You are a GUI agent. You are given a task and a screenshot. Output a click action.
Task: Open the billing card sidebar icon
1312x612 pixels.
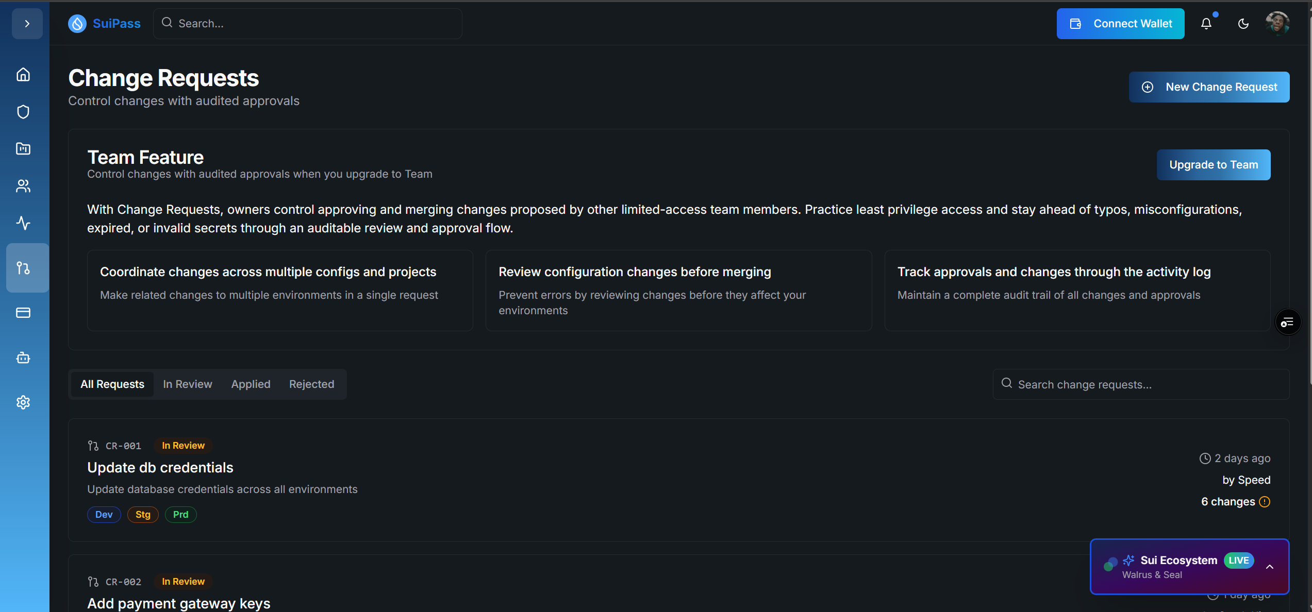23,313
